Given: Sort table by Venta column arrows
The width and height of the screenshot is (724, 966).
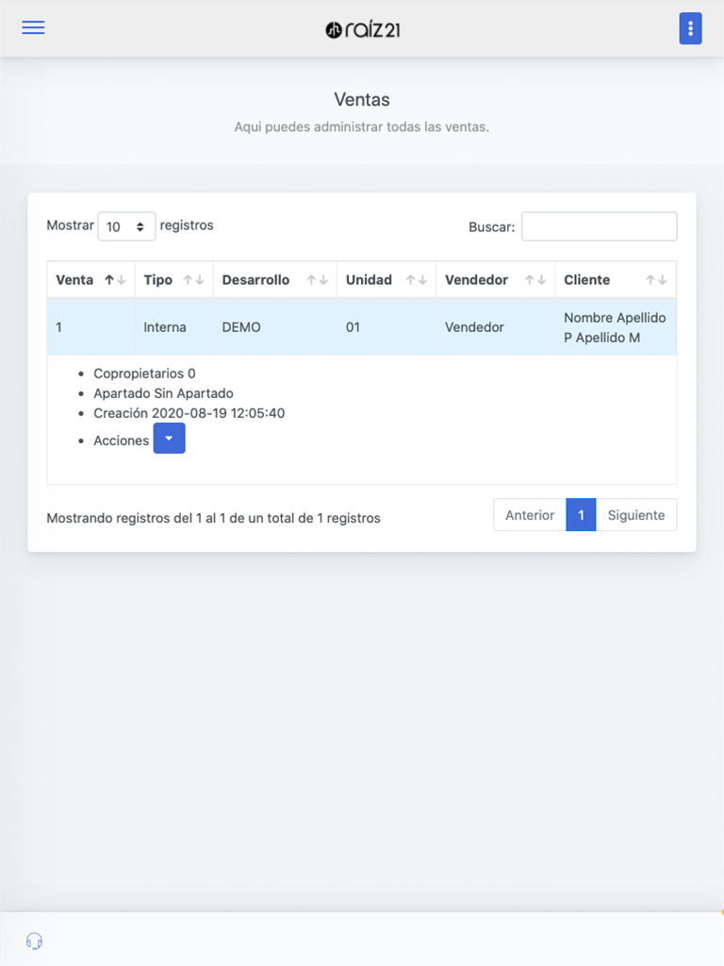Looking at the screenshot, I should pyautogui.click(x=115, y=279).
